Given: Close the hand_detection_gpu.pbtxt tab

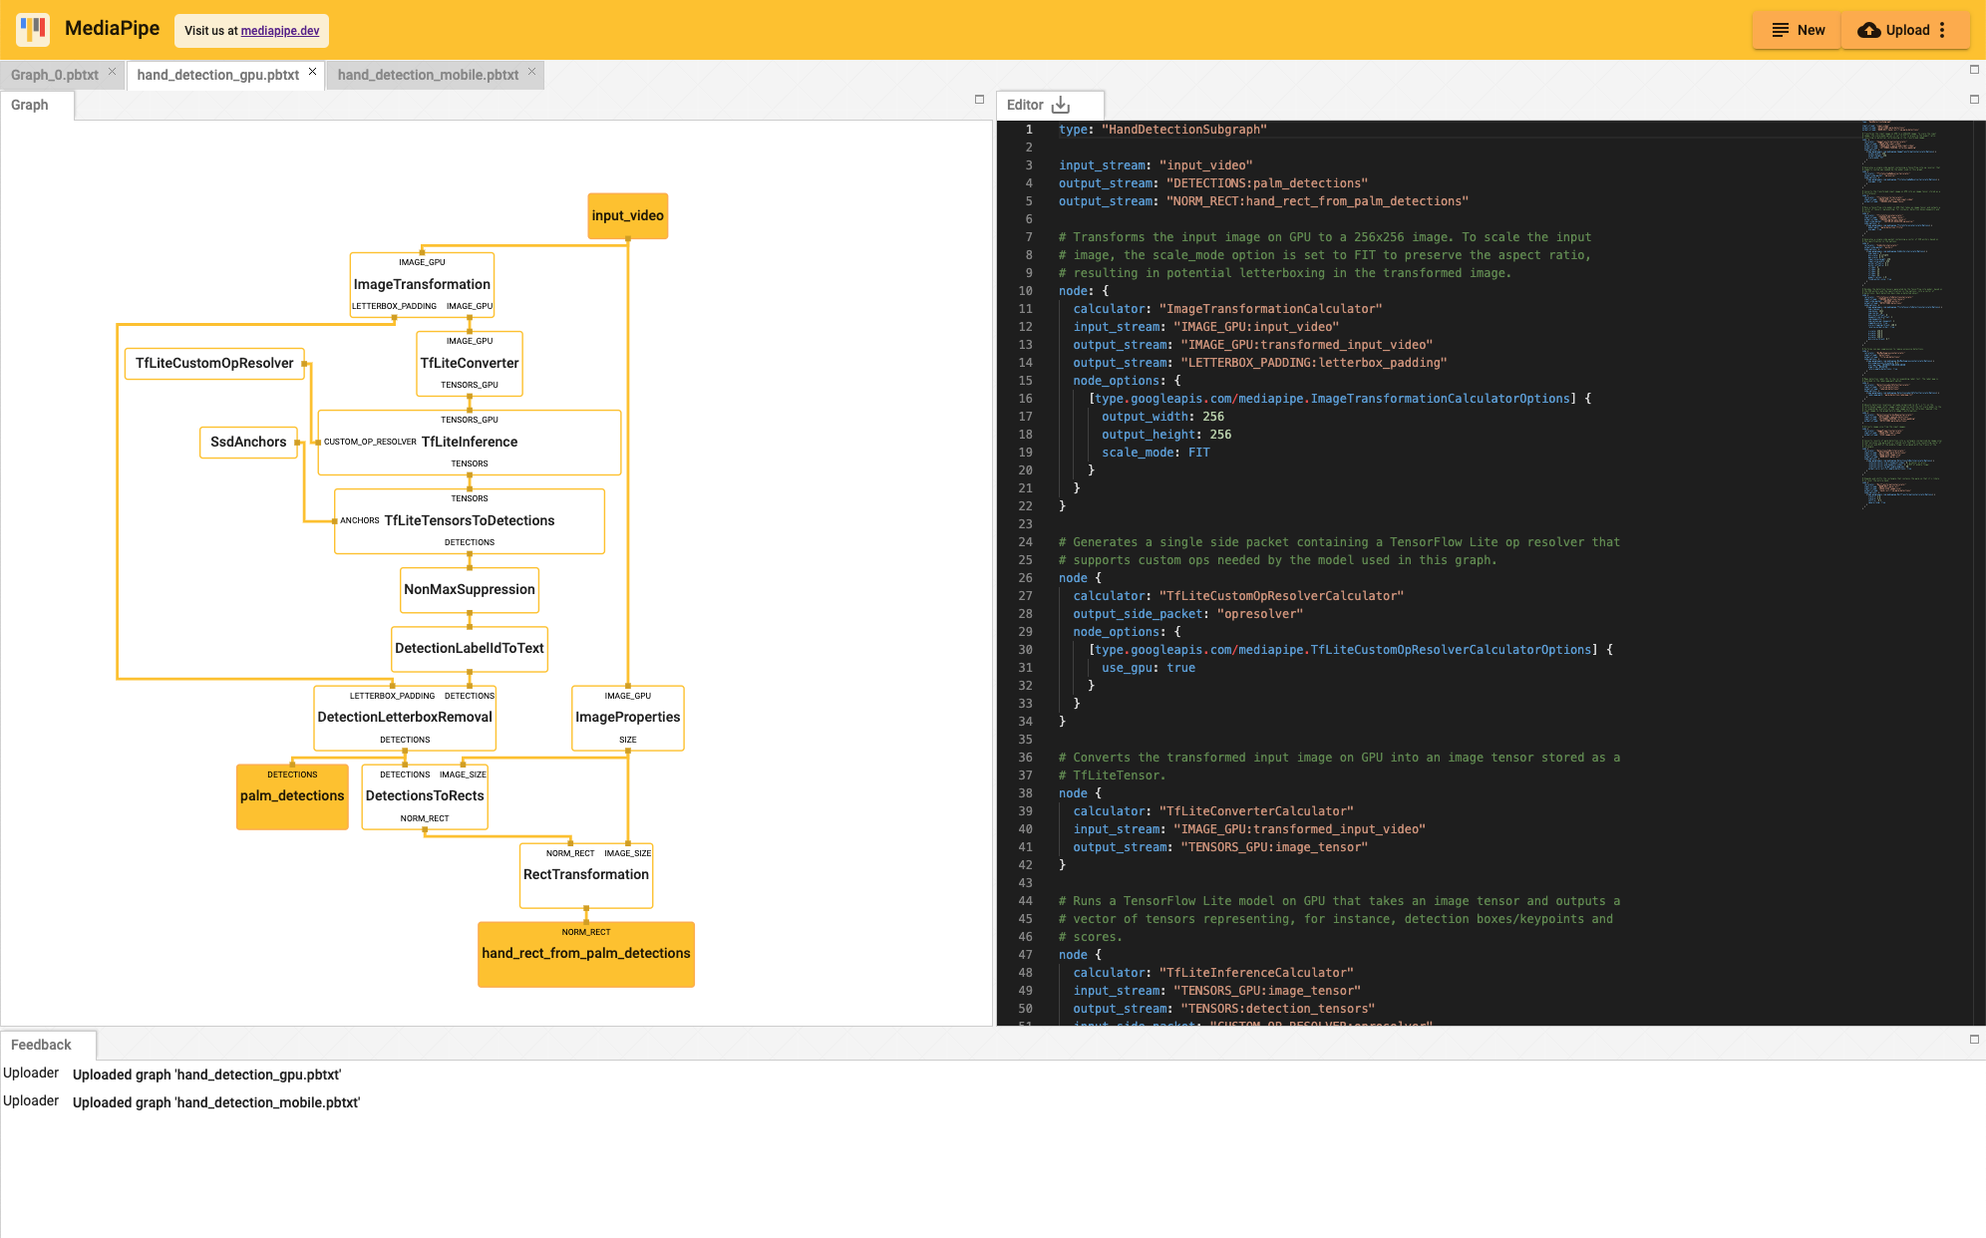Looking at the screenshot, I should (x=312, y=74).
